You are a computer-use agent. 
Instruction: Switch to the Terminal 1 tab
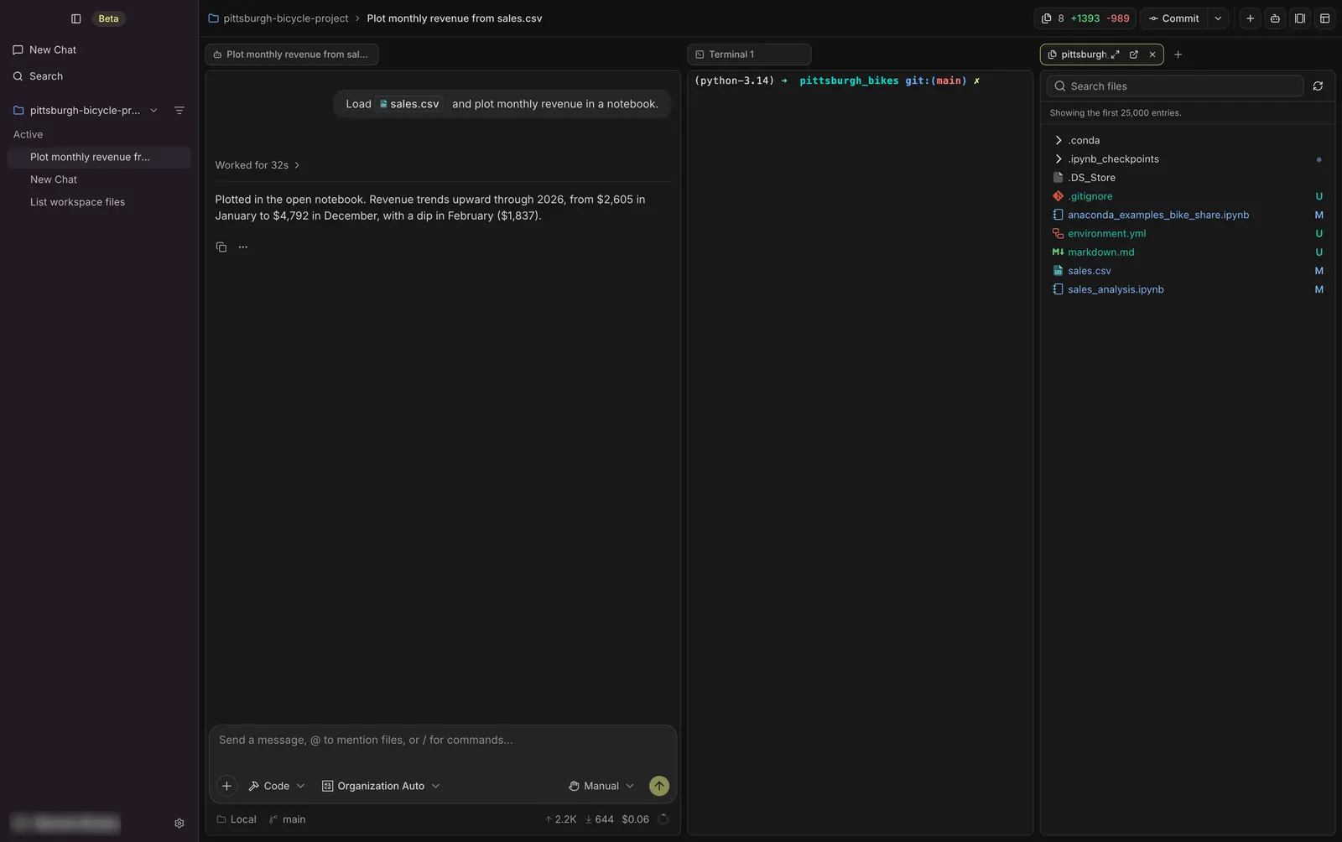pos(749,55)
